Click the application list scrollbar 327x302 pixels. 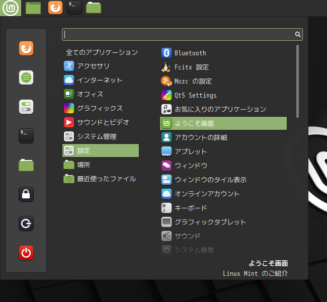coord(298,82)
